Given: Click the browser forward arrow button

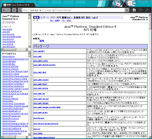Looking at the screenshot, I should coord(8,10).
